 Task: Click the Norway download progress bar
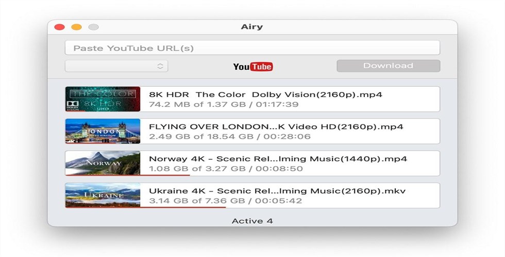click(x=128, y=175)
